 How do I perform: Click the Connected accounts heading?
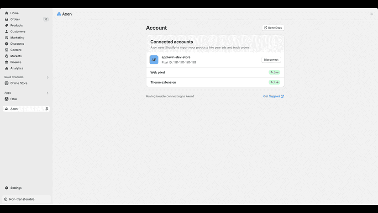tap(172, 42)
